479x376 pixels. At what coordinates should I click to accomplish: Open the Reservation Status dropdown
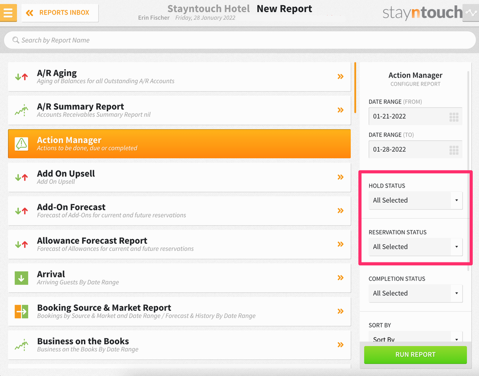tap(415, 247)
